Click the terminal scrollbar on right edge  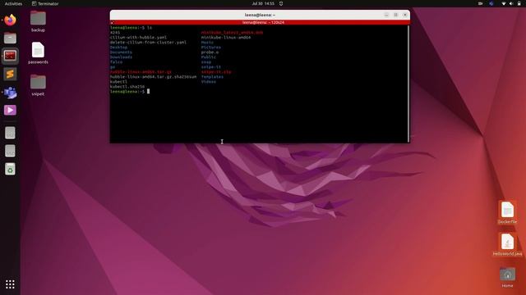coord(408,84)
